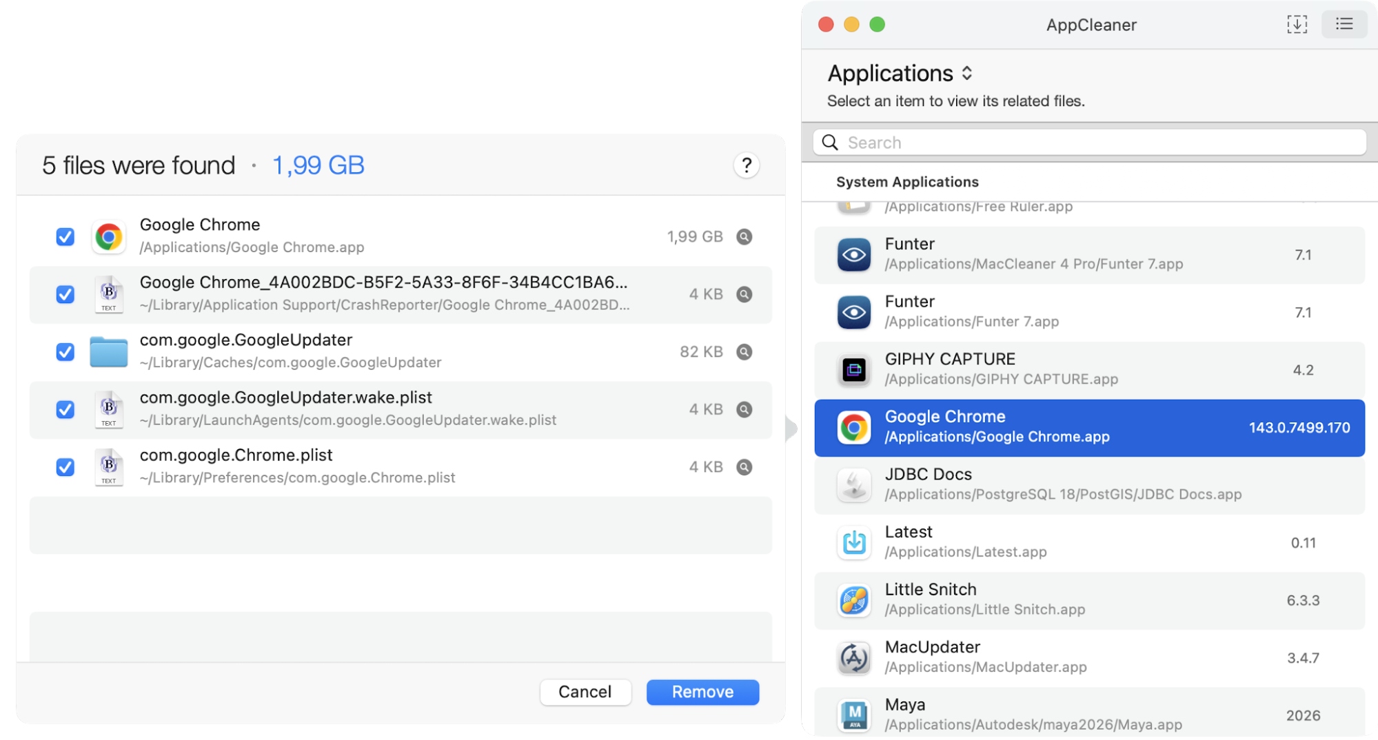This screenshot has height=740, width=1378.
Task: Select Funter in MacCleaner 4 Pro row
Action: coord(1089,255)
